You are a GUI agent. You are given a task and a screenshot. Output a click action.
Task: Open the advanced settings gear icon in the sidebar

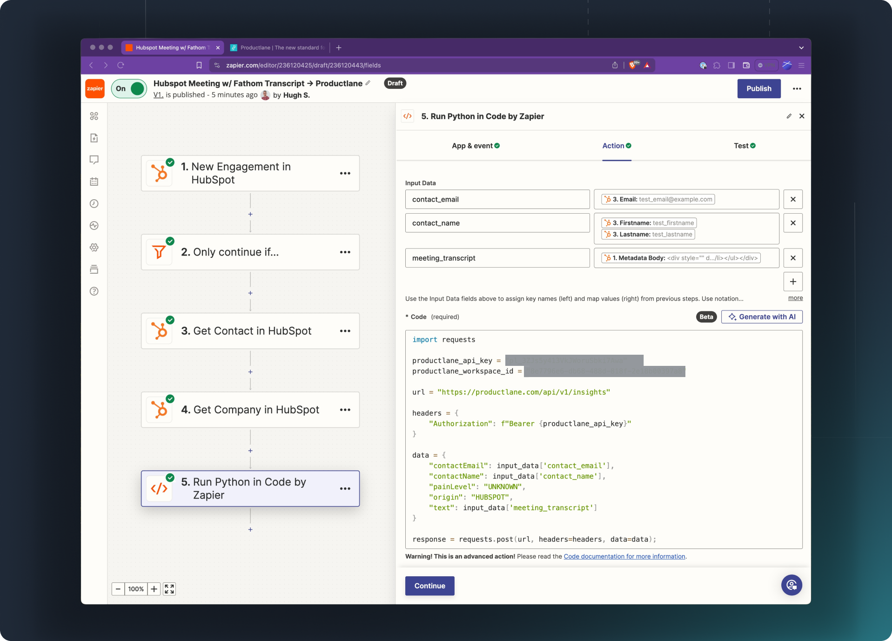(94, 247)
